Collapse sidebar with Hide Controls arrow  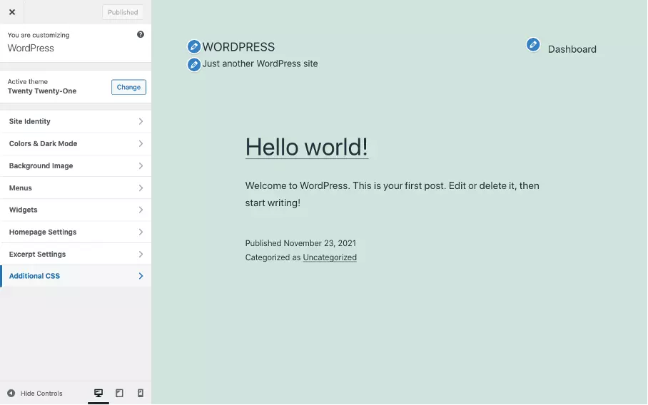(x=11, y=393)
